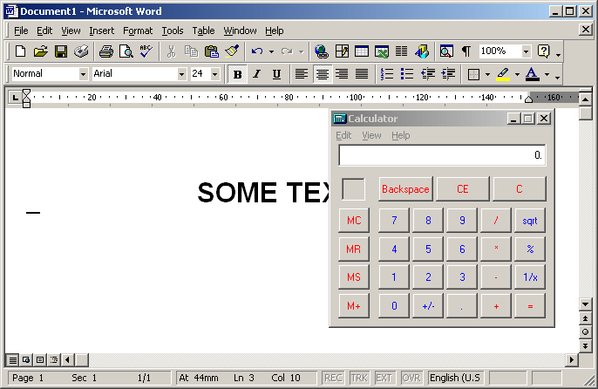Select the Format Painter brush
The height and width of the screenshot is (389, 598).
(x=232, y=51)
